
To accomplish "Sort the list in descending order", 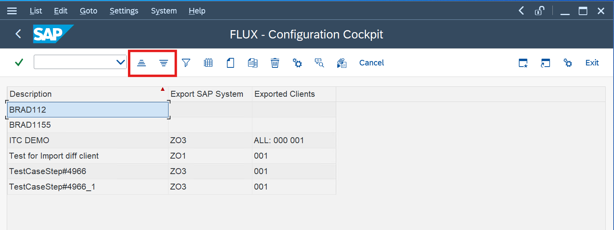I will point(164,63).
